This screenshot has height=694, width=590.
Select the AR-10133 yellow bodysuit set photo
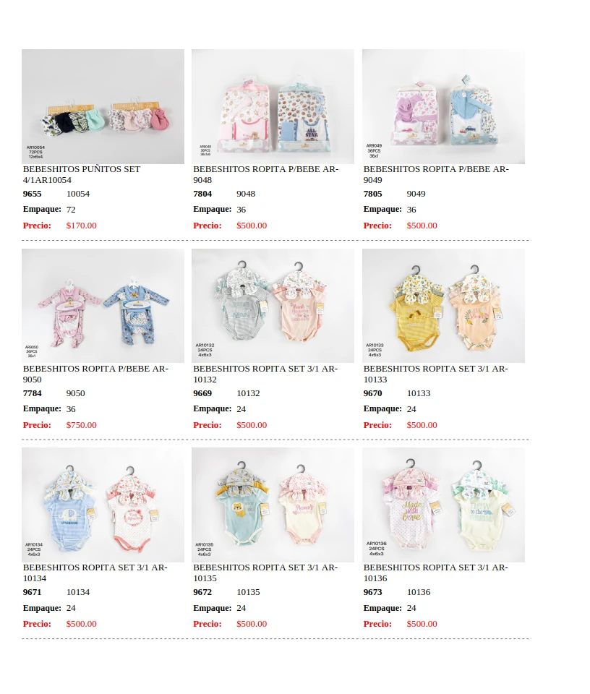click(443, 306)
